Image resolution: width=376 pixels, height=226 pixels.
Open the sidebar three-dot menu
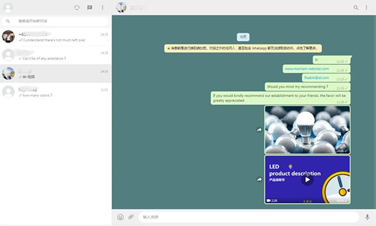(102, 7)
